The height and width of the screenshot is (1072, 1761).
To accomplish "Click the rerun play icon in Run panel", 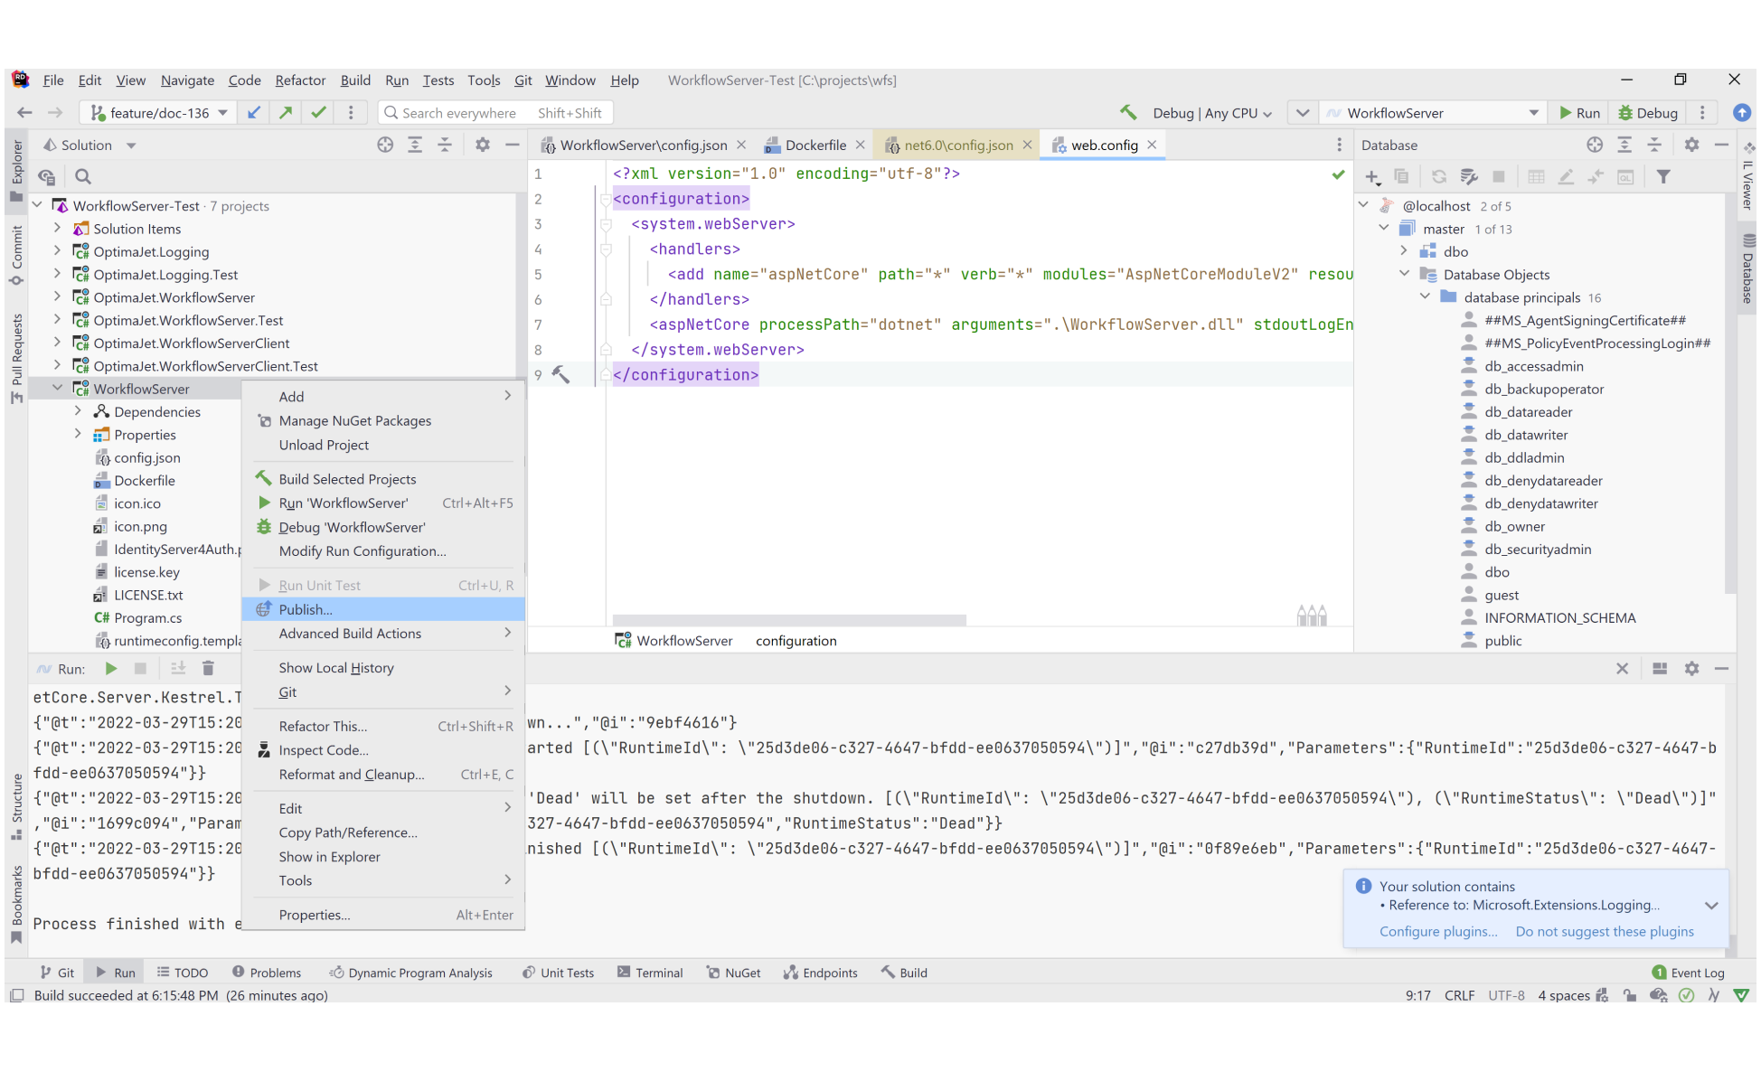I will [x=111, y=668].
